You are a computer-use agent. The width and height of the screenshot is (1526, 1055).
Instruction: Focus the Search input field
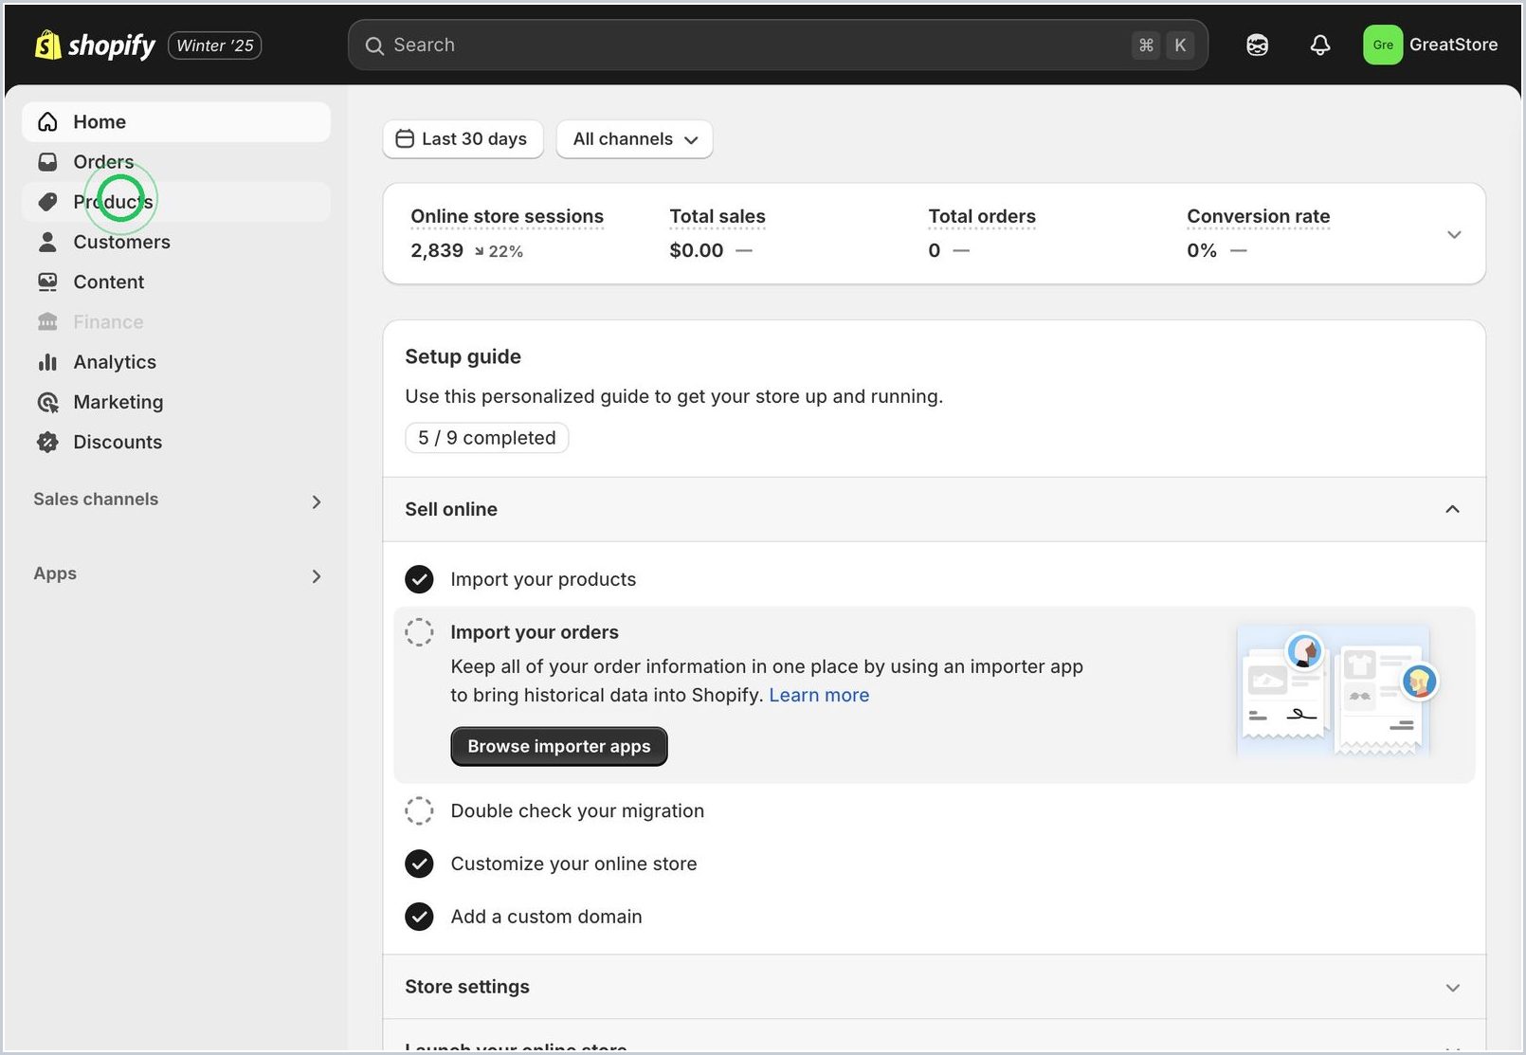[x=778, y=45]
